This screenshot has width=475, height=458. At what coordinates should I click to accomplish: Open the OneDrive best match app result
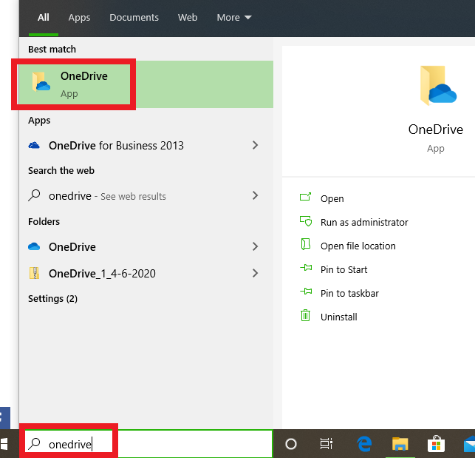point(146,84)
